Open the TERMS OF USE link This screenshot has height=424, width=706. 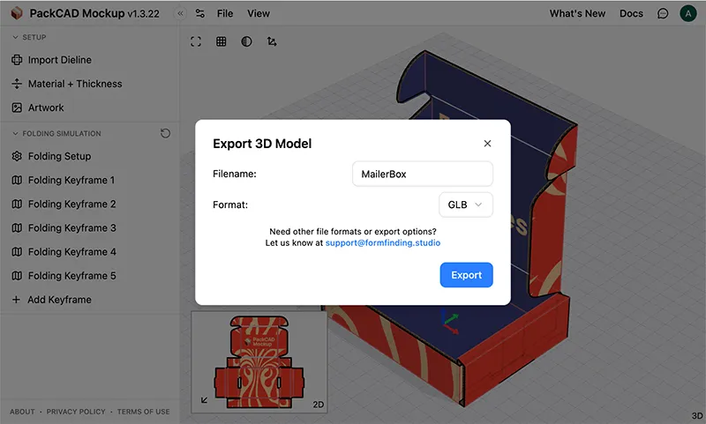tap(144, 412)
